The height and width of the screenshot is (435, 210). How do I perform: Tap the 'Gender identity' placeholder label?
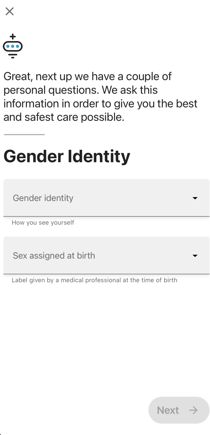coord(43,198)
